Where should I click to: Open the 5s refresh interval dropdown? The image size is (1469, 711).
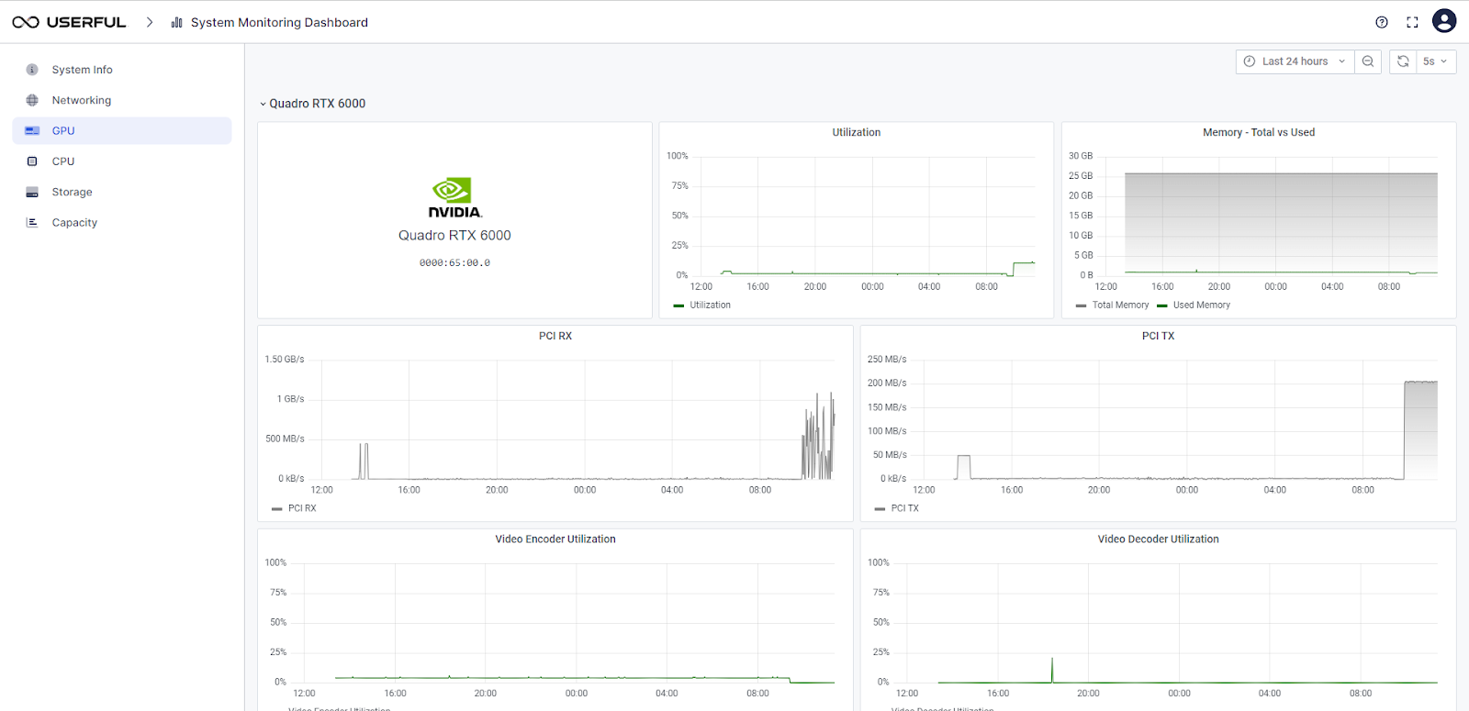[1436, 61]
